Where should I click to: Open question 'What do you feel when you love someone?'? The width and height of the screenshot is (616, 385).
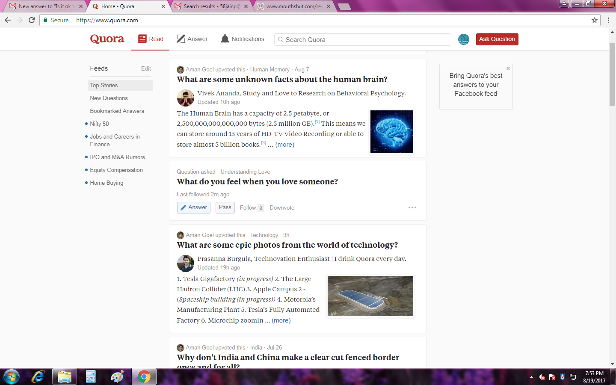point(257,182)
